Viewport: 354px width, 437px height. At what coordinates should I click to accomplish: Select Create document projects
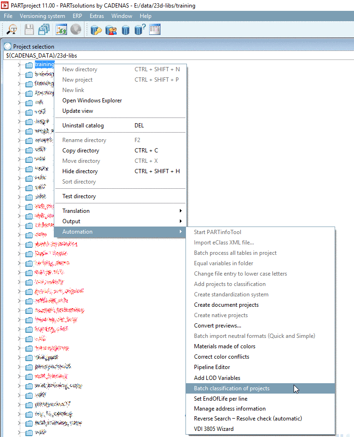261,305
